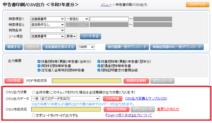Viewport: 212px width, 123px height.
Task: Change the 昇順 sort order dropdown
Action: coord(71,36)
